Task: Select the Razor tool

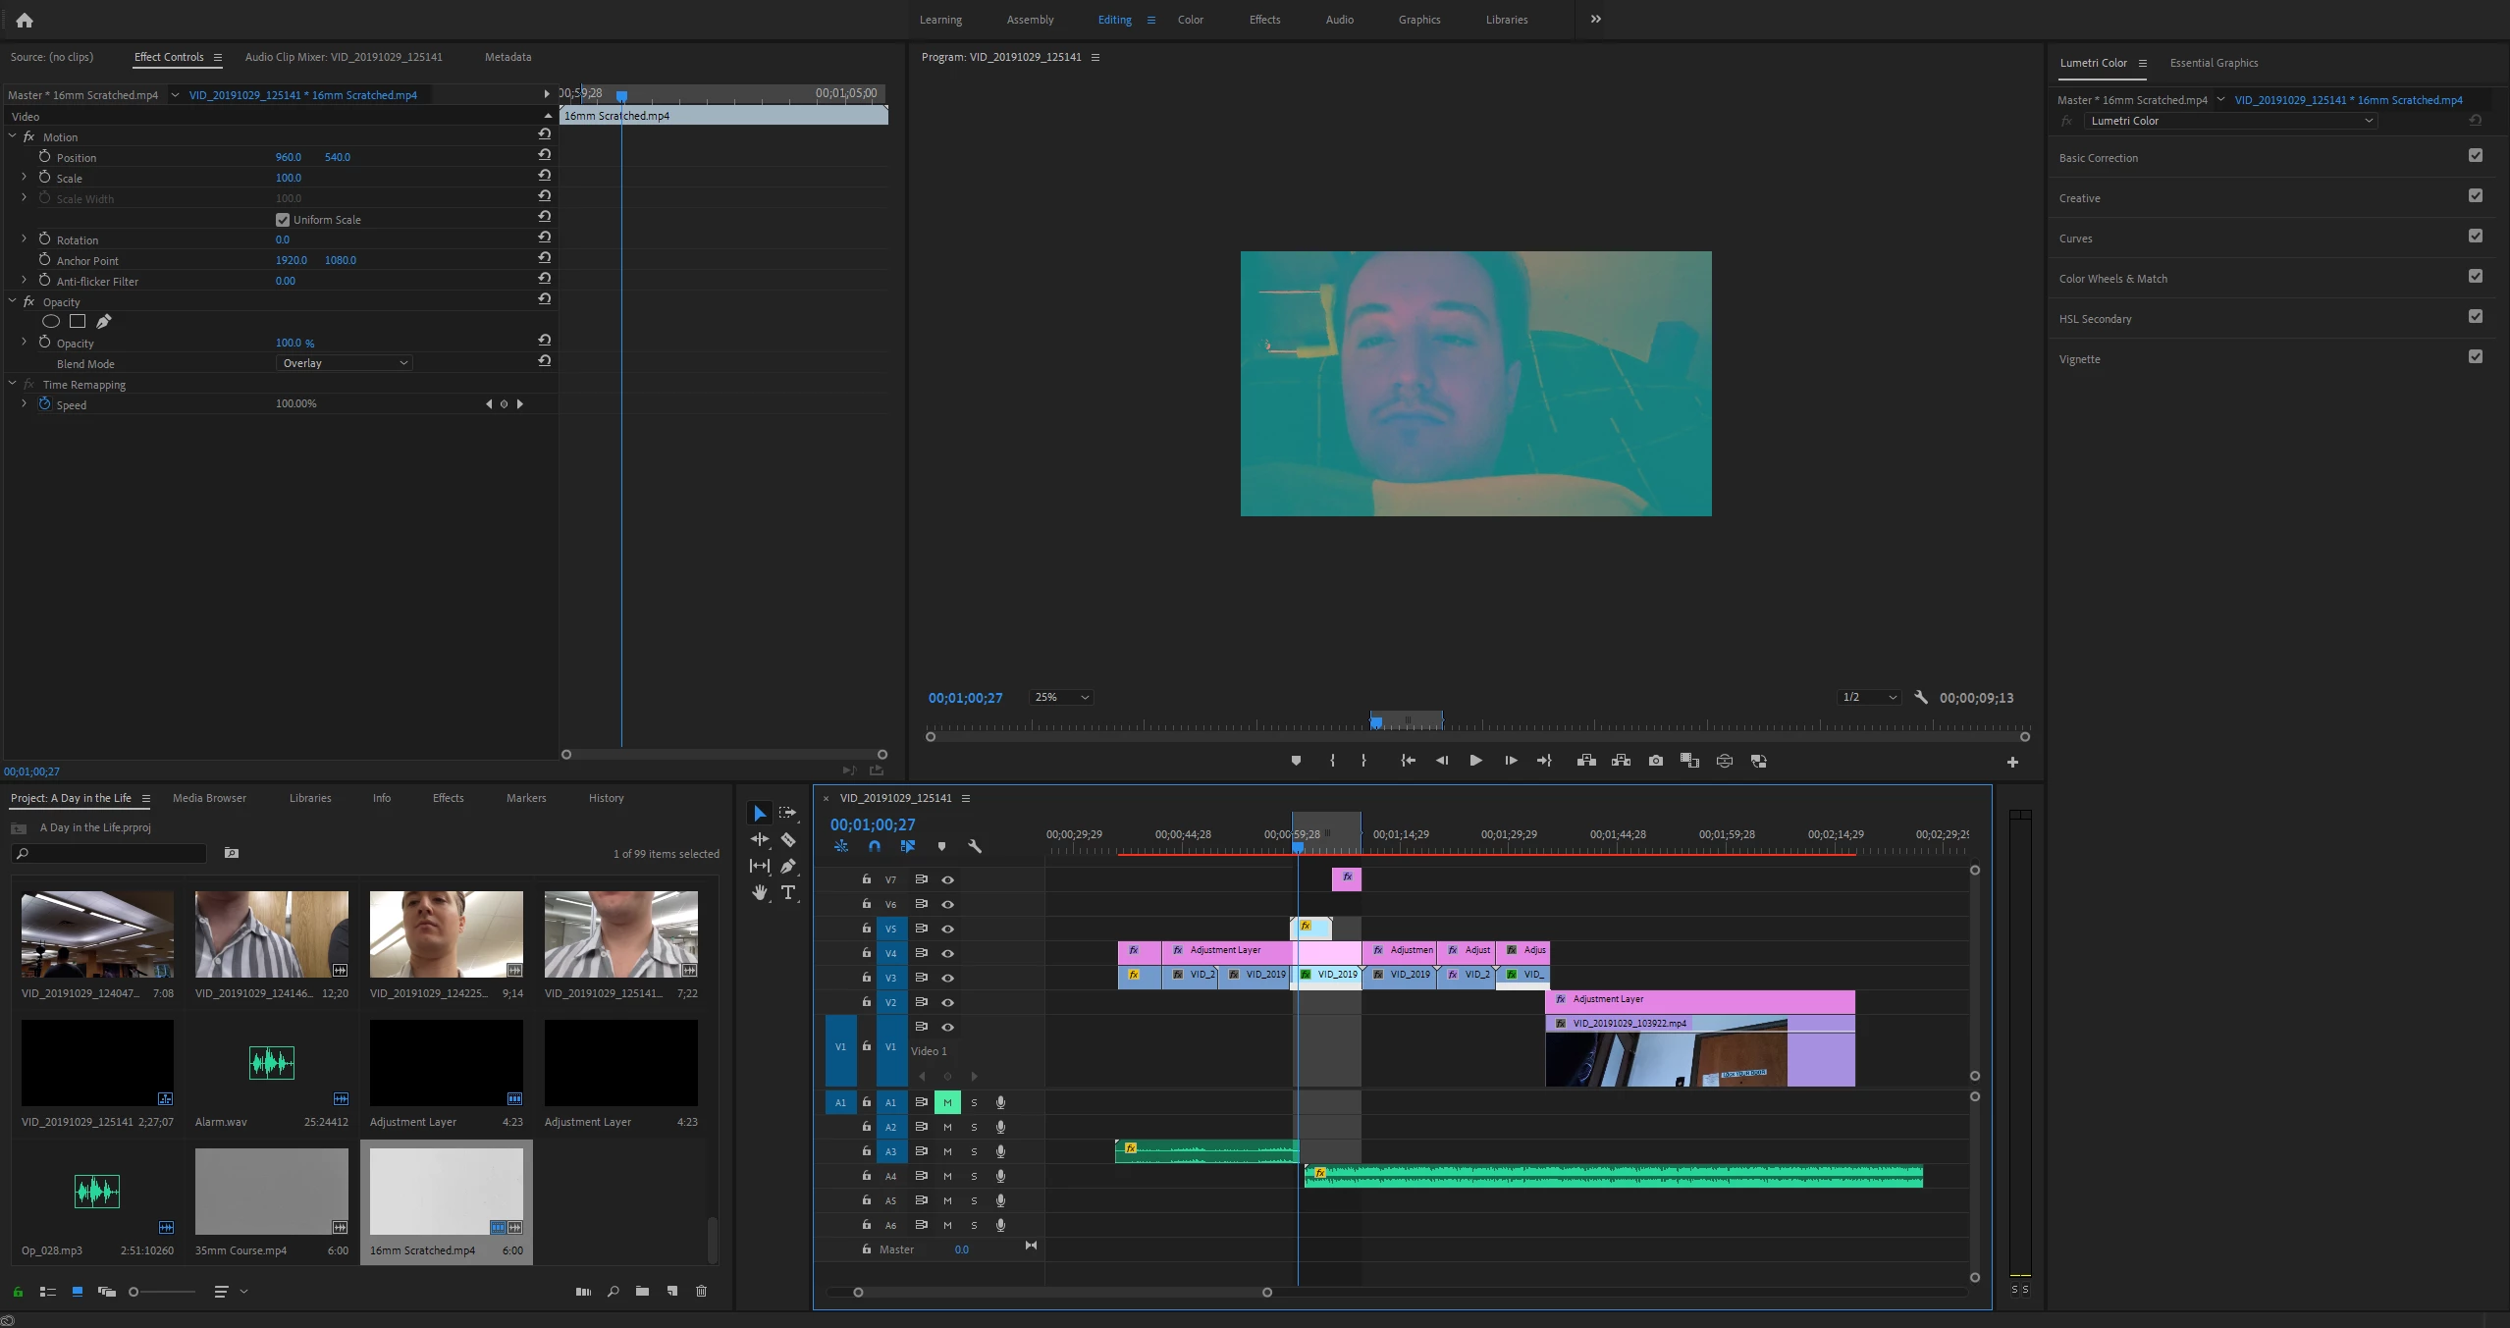Action: (788, 839)
